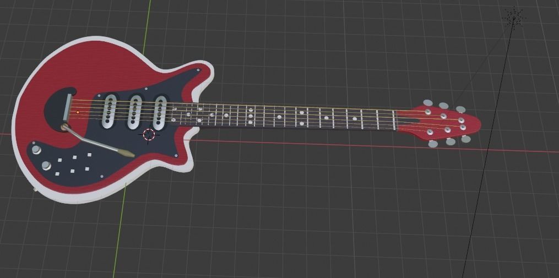This screenshot has width=559, height=278.
Task: Select the tremolo arm on the guitar
Action: (97, 141)
